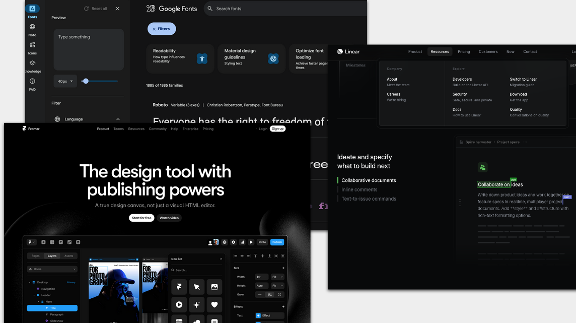
Task: Open the Resources menu on Linear's navbar
Action: 440,51
